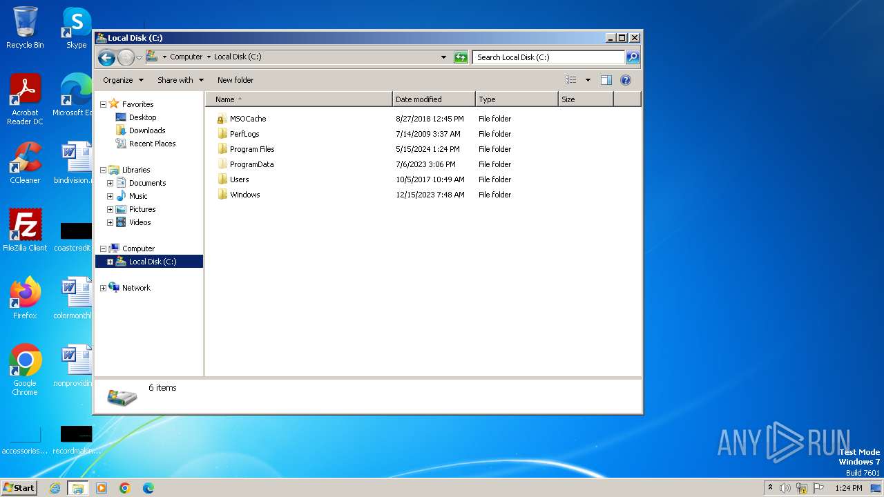The width and height of the screenshot is (884, 497).
Task: Open the Share with menu
Action: [180, 80]
